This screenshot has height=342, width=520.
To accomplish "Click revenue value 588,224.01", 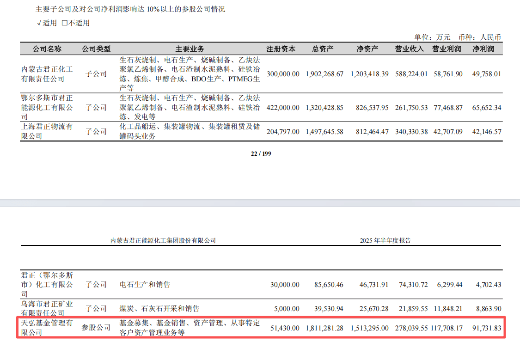I will 411,74.
